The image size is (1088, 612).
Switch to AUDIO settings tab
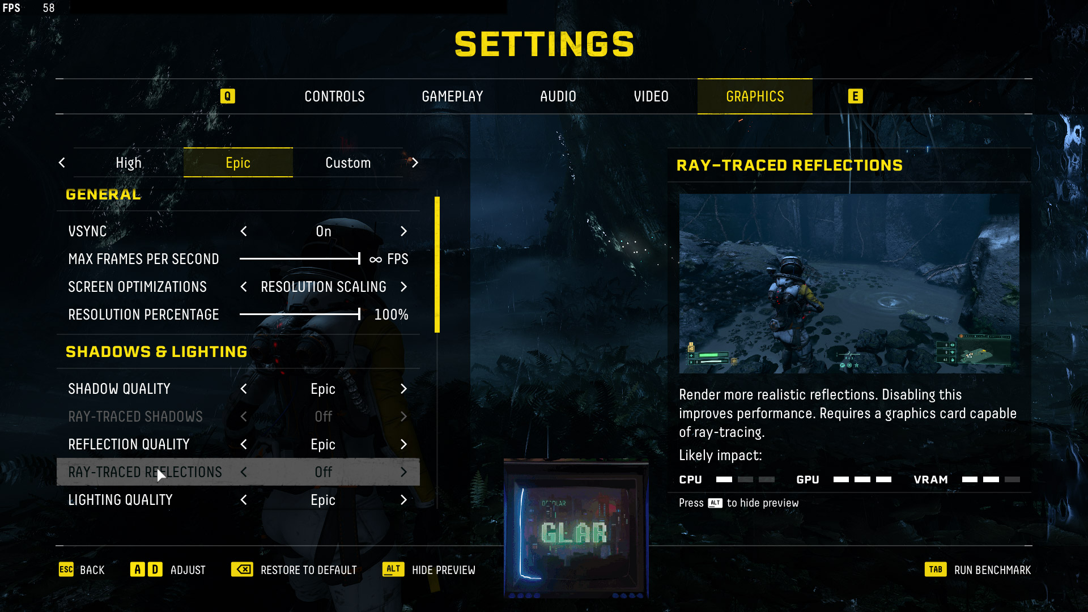click(x=558, y=96)
